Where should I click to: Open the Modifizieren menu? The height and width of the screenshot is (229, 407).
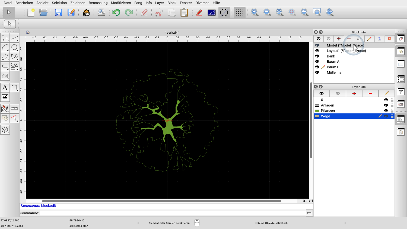coord(121,3)
